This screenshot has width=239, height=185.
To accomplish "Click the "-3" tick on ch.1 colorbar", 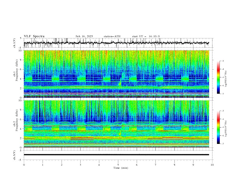I will (x=222, y=61).
